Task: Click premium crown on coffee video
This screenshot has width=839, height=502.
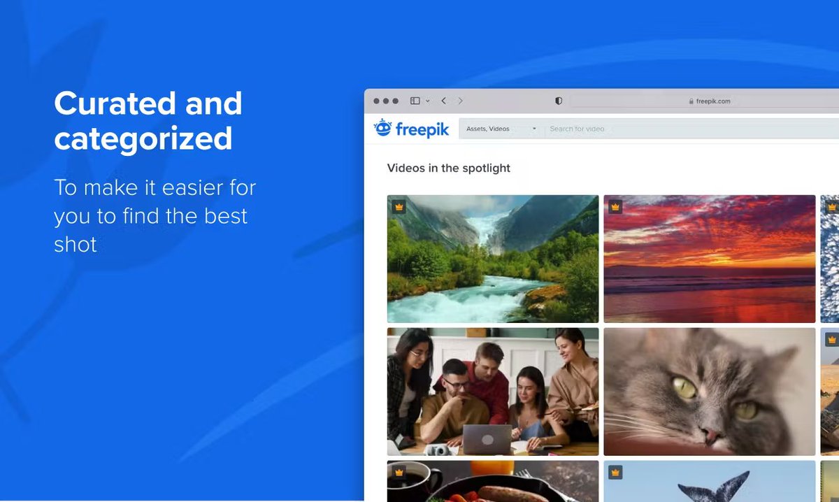Action: pos(399,472)
